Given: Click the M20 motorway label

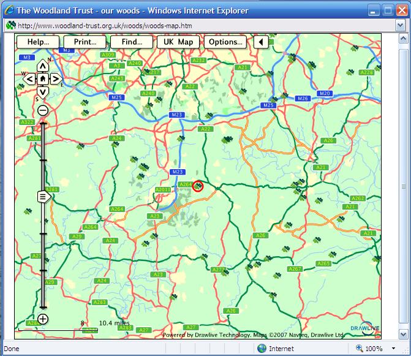Looking at the screenshot, I should pos(325,93).
